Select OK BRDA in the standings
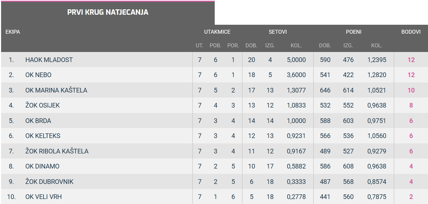The height and width of the screenshot is (204, 428). coord(38,121)
